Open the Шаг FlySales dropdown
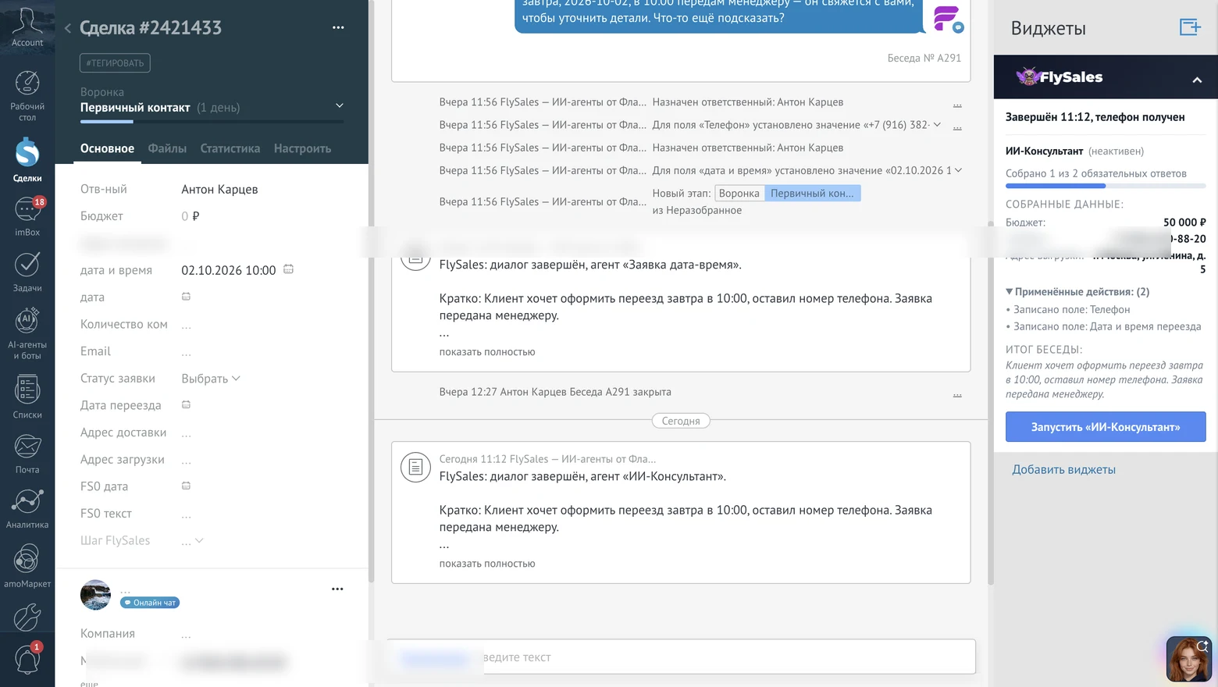This screenshot has width=1218, height=687. click(193, 540)
